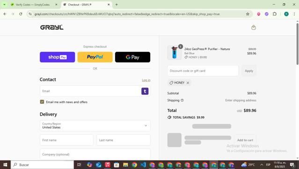Click the page vertical scrollbar
The height and width of the screenshot is (169, 299).
[297, 44]
